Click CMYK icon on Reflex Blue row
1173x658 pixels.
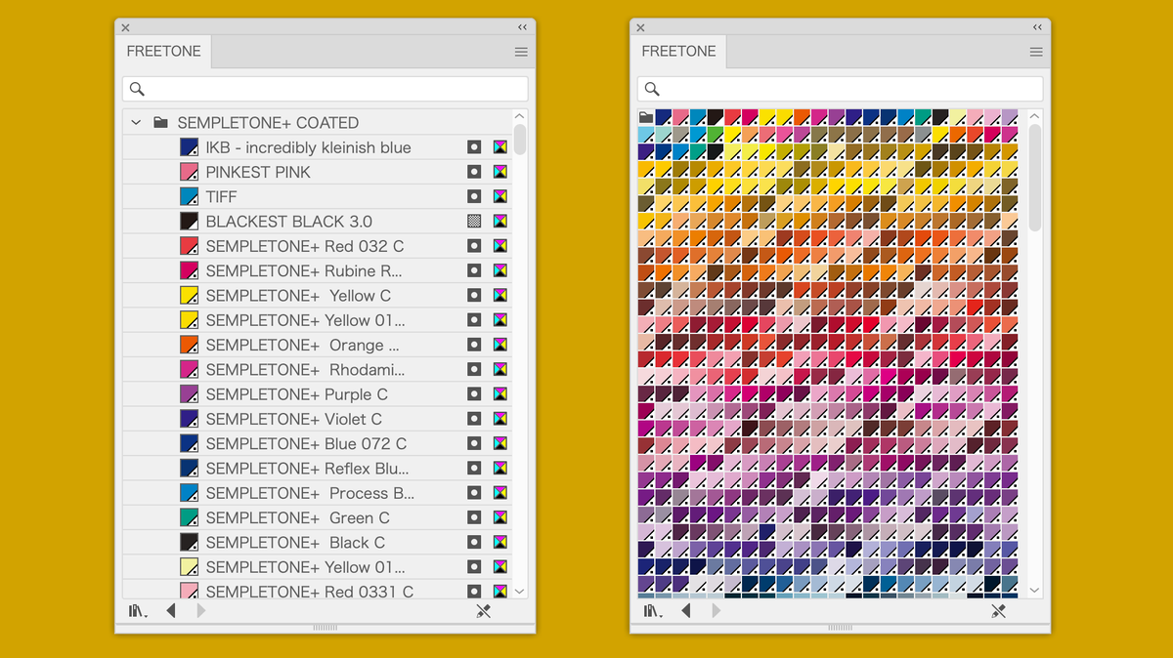pos(500,469)
